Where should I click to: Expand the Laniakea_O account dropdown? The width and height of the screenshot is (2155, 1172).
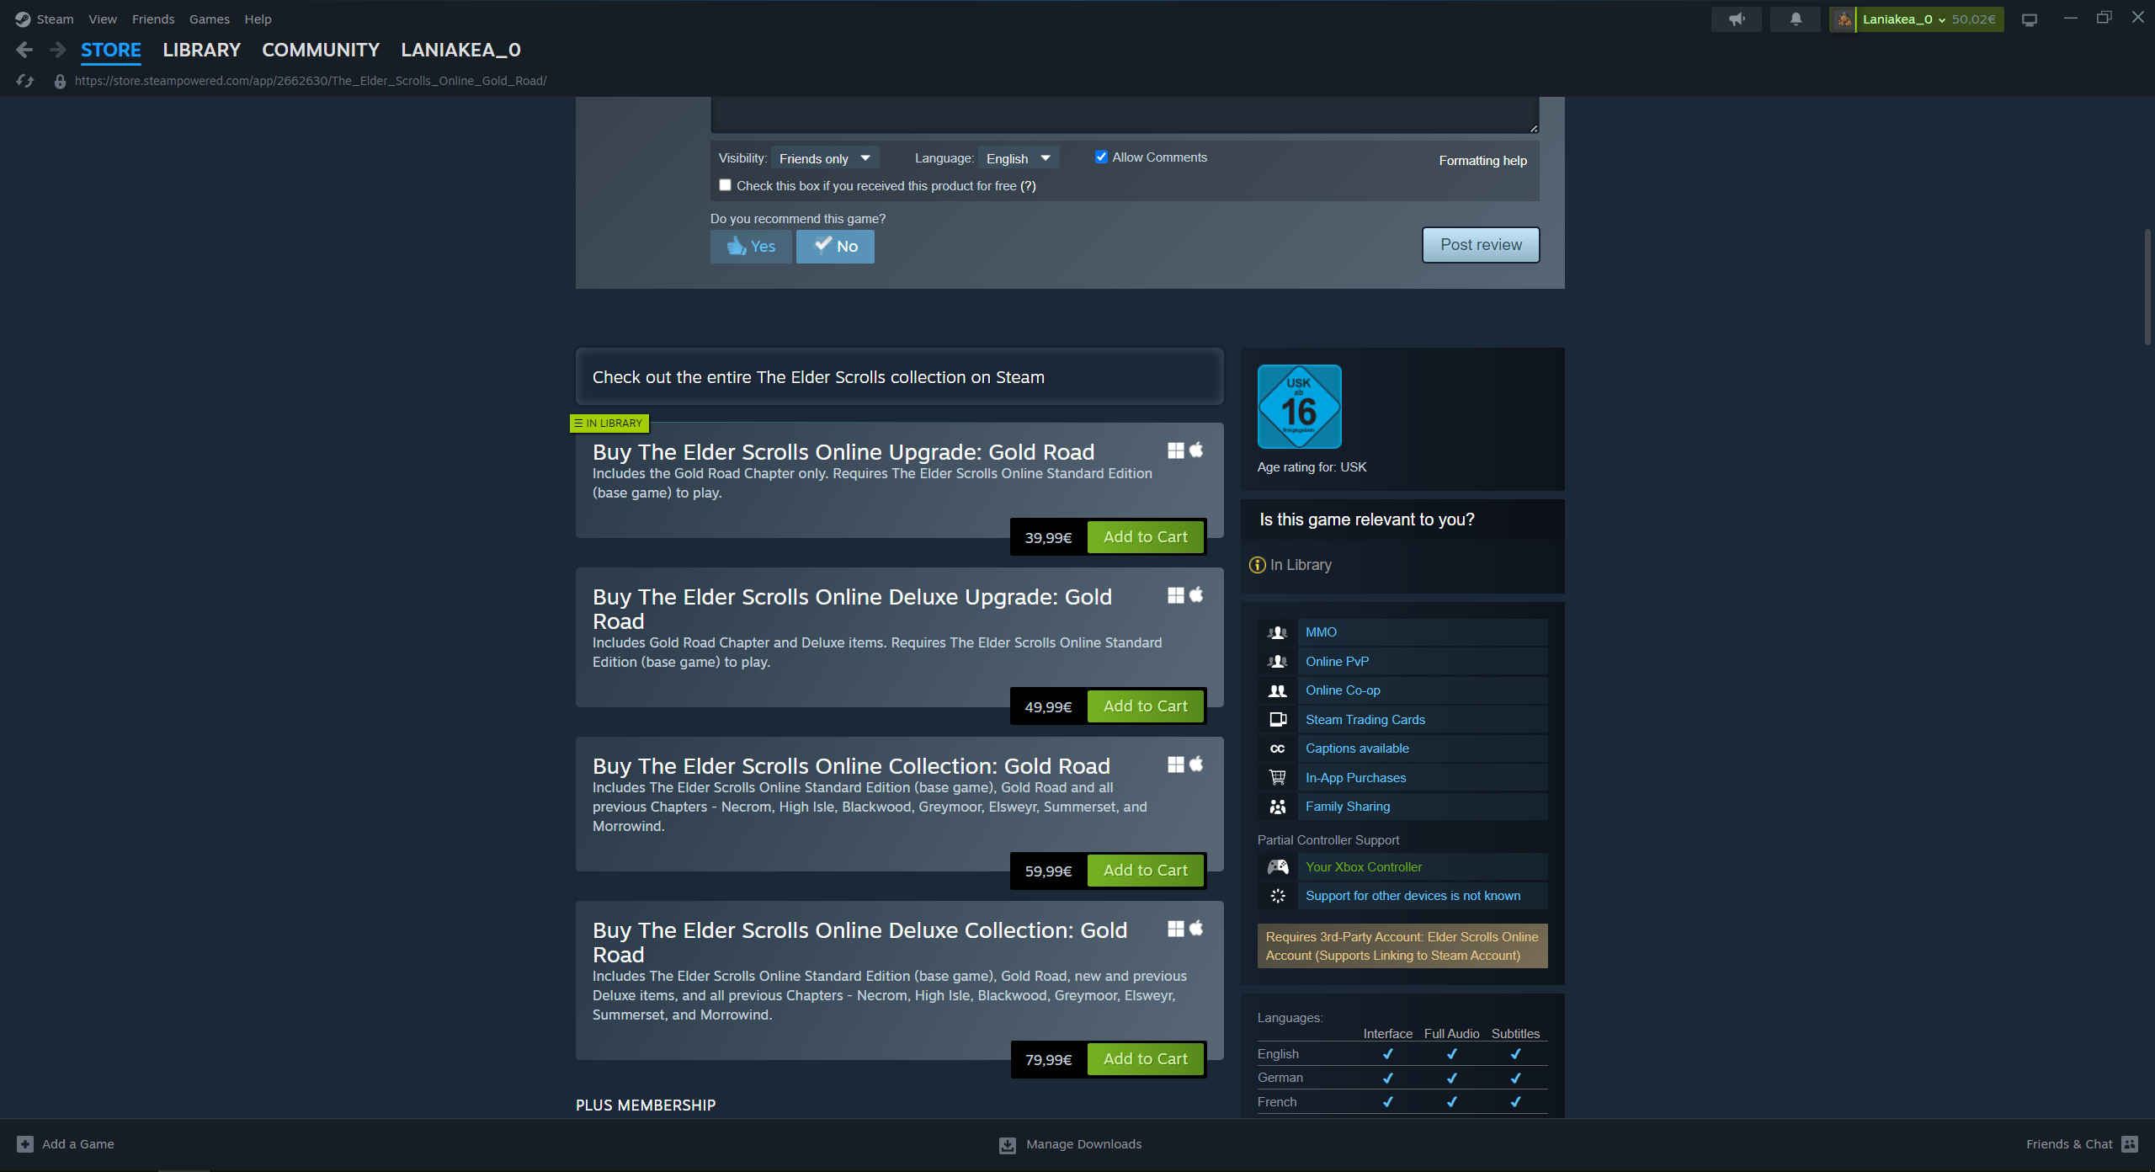(1941, 20)
